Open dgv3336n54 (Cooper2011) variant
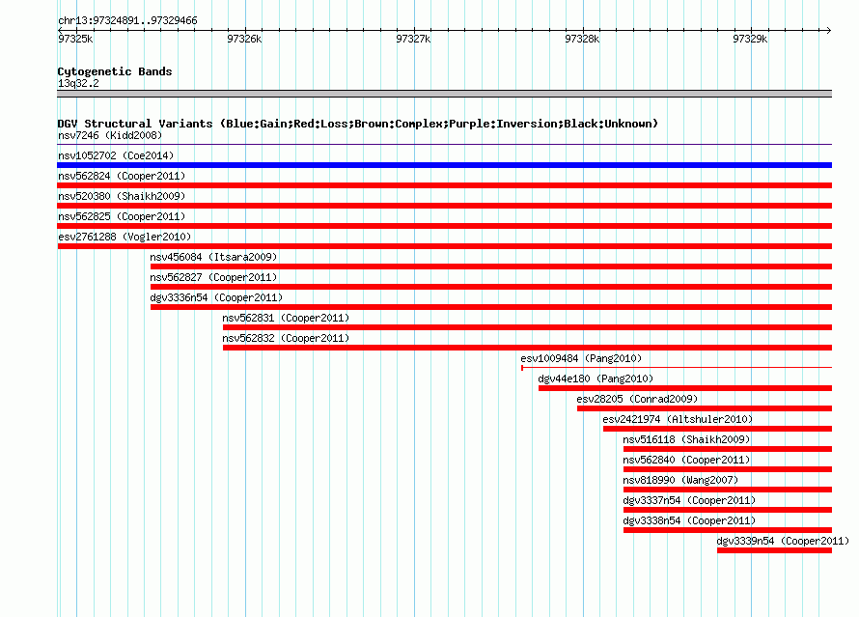The height and width of the screenshot is (617, 859). pos(216,297)
